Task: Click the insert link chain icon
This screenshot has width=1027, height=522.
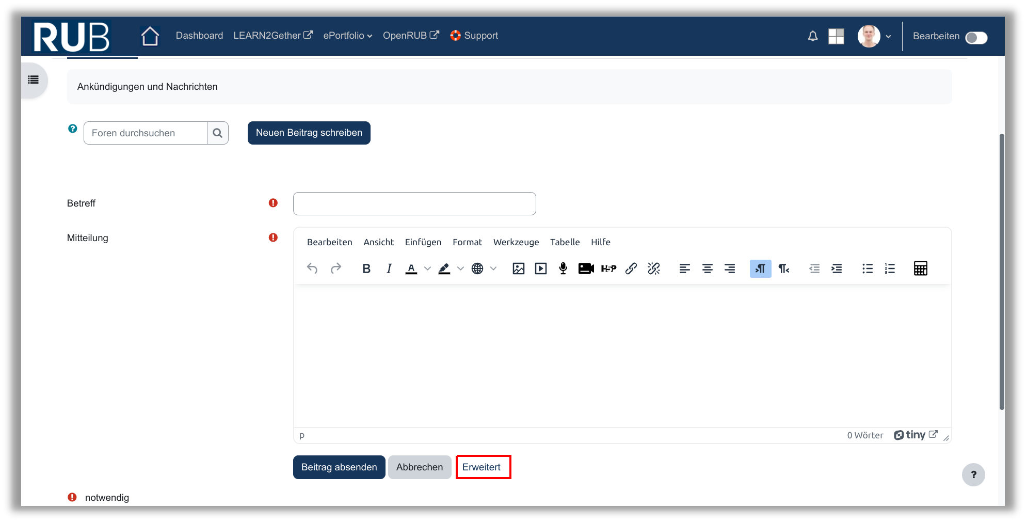Action: (x=631, y=268)
